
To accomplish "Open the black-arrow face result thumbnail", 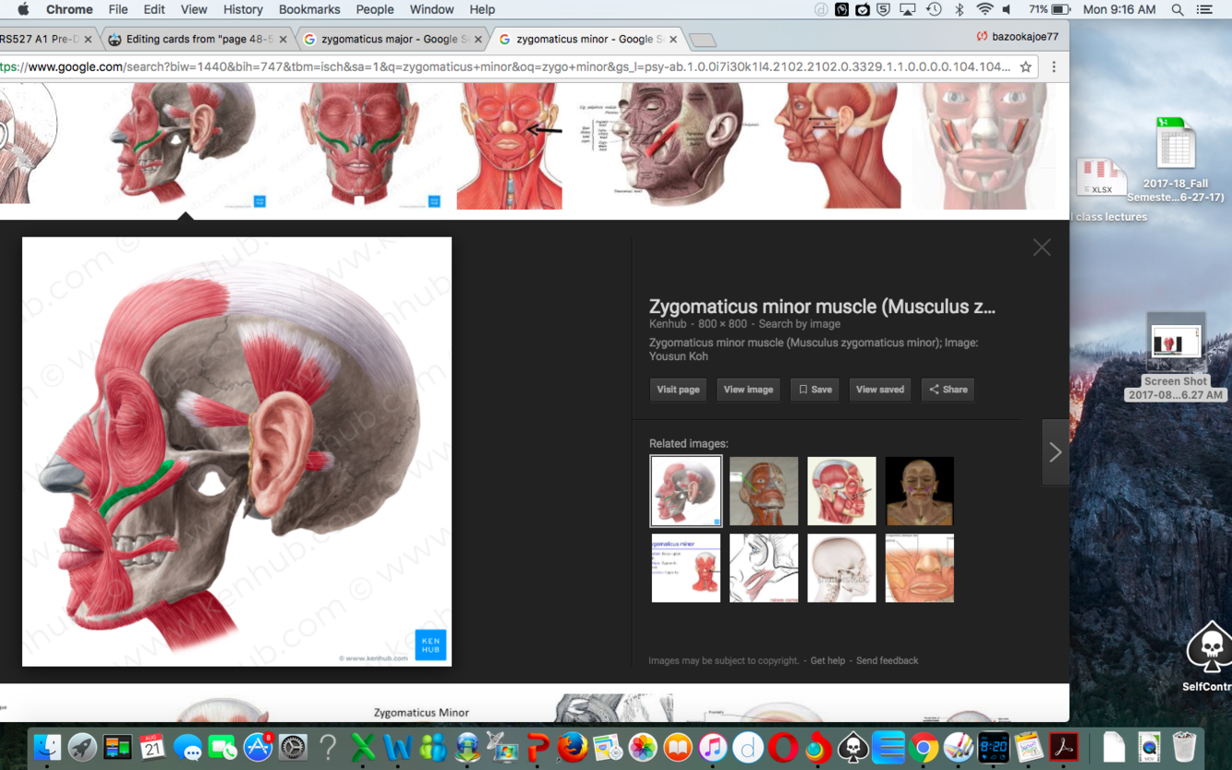I will [x=509, y=146].
